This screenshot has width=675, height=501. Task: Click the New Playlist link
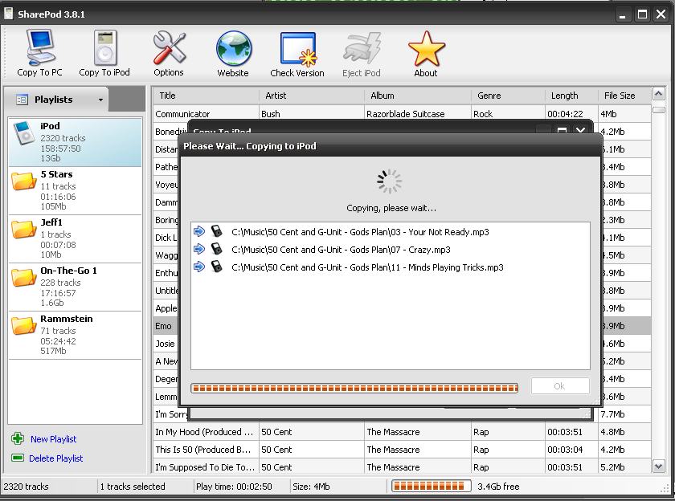(53, 439)
